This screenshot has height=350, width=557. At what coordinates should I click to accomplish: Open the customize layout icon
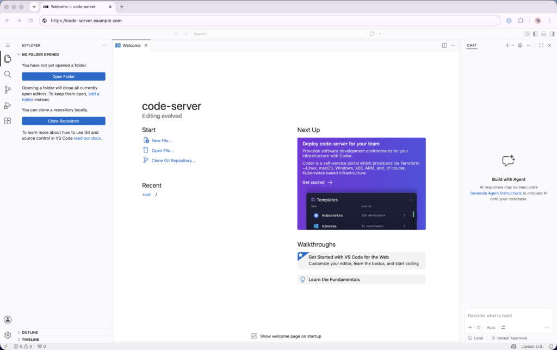527,34
